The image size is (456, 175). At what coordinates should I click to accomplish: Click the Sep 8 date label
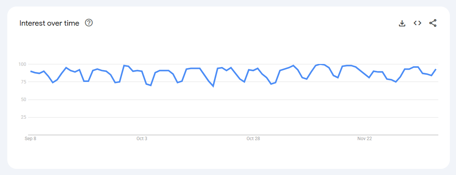point(30,139)
